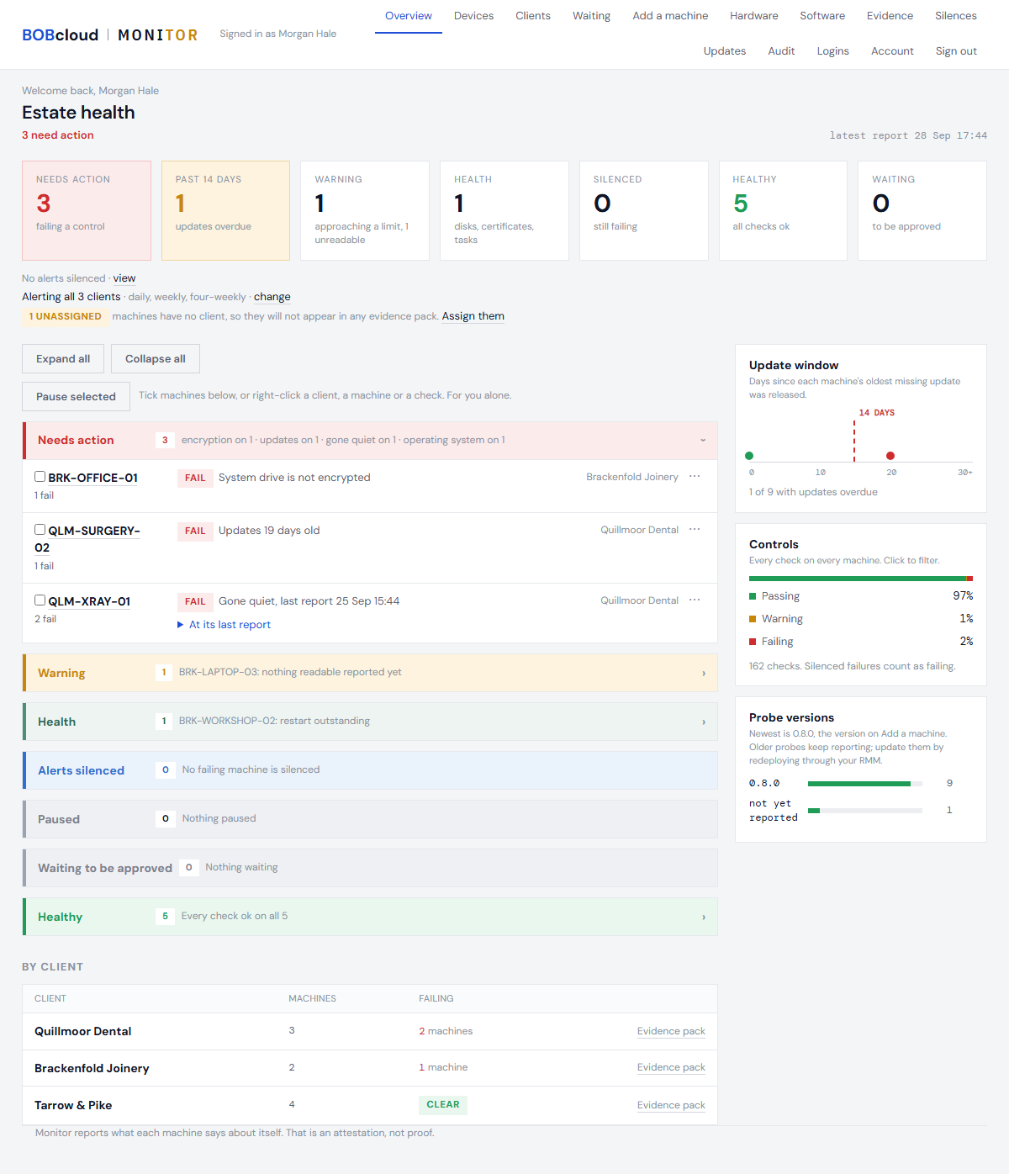Open the BRK-OFFICE-01 machine link
This screenshot has width=1009, height=1174.
click(x=93, y=478)
